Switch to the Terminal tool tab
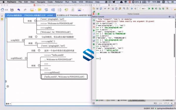 (x=122, y=100)
